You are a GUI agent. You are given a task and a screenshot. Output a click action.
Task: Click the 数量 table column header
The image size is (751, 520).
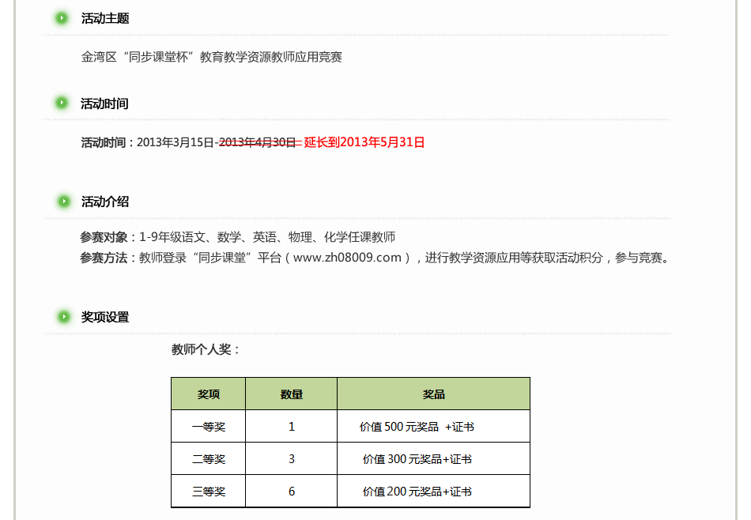(292, 394)
